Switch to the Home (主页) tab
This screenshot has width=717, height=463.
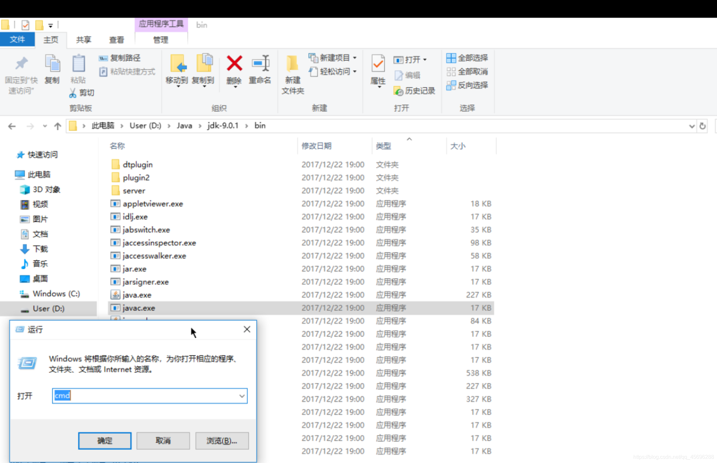(51, 40)
